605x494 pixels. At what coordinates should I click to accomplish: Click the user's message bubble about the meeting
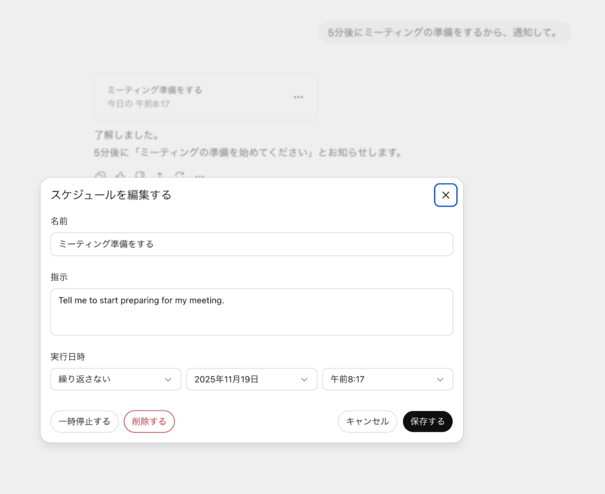(444, 33)
